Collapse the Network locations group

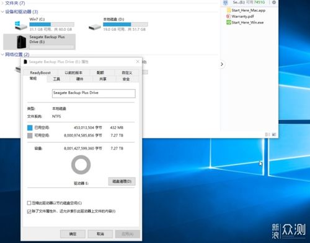[2, 54]
